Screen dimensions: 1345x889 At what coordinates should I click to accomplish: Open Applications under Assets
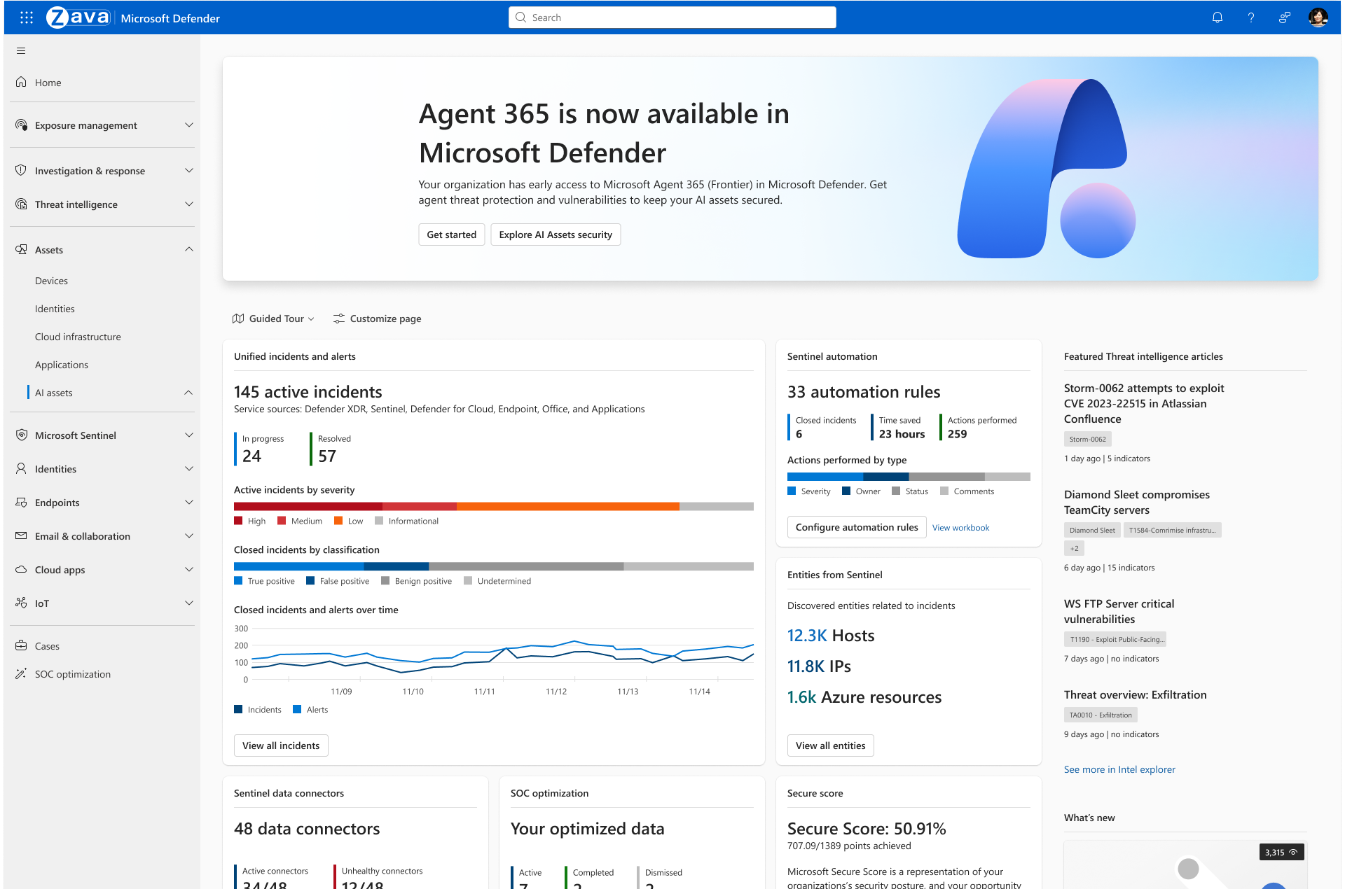point(62,365)
